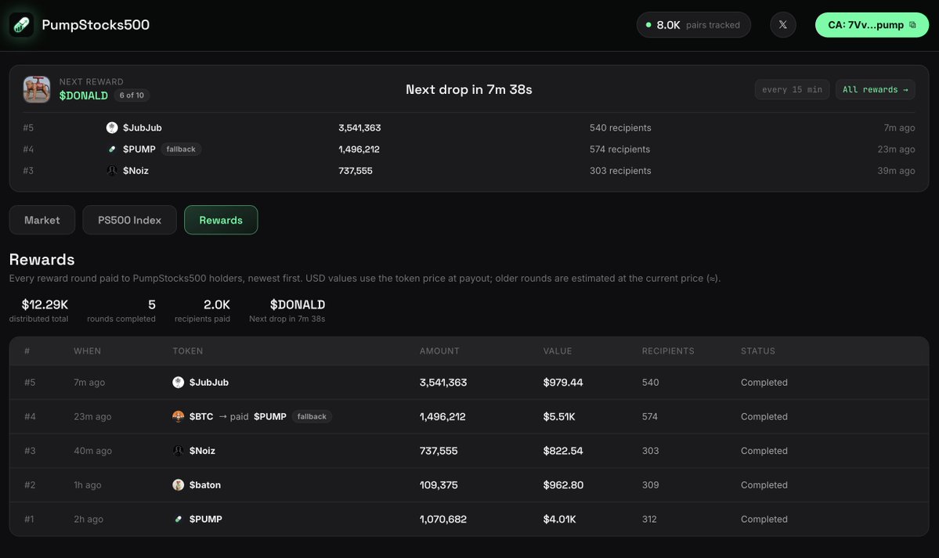Image resolution: width=939 pixels, height=558 pixels.
Task: Click the $962.80 value cell
Action: 563,484
